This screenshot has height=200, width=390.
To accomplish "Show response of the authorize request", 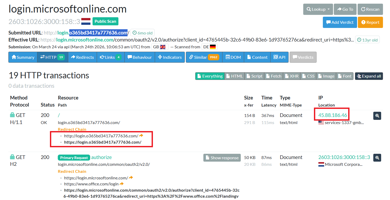I will (222, 158).
